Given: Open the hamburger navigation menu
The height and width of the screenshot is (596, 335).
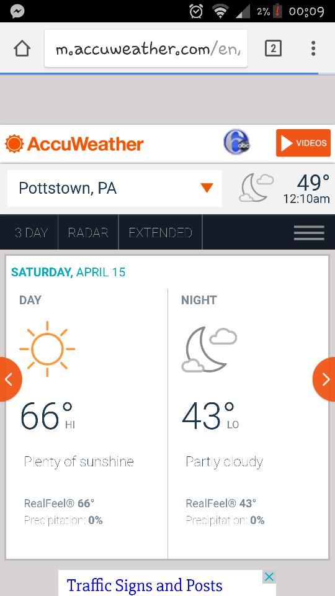Looking at the screenshot, I should [309, 233].
